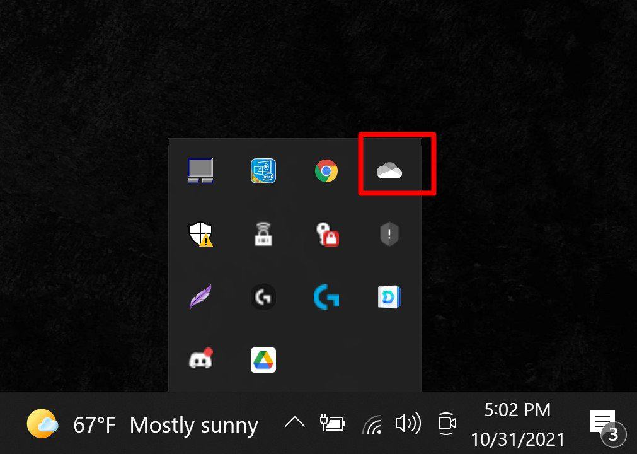This screenshot has height=454, width=637.
Task: Open the antenna padlock VPN icon
Action: [x=263, y=234]
